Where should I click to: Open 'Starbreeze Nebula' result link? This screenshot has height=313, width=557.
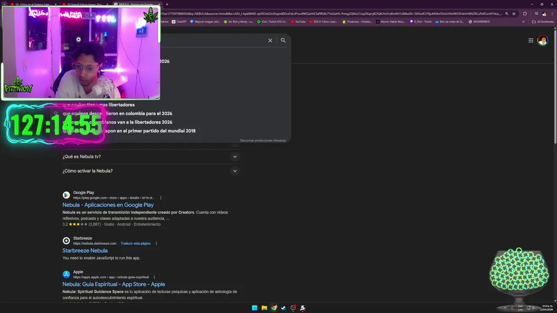tap(85, 250)
